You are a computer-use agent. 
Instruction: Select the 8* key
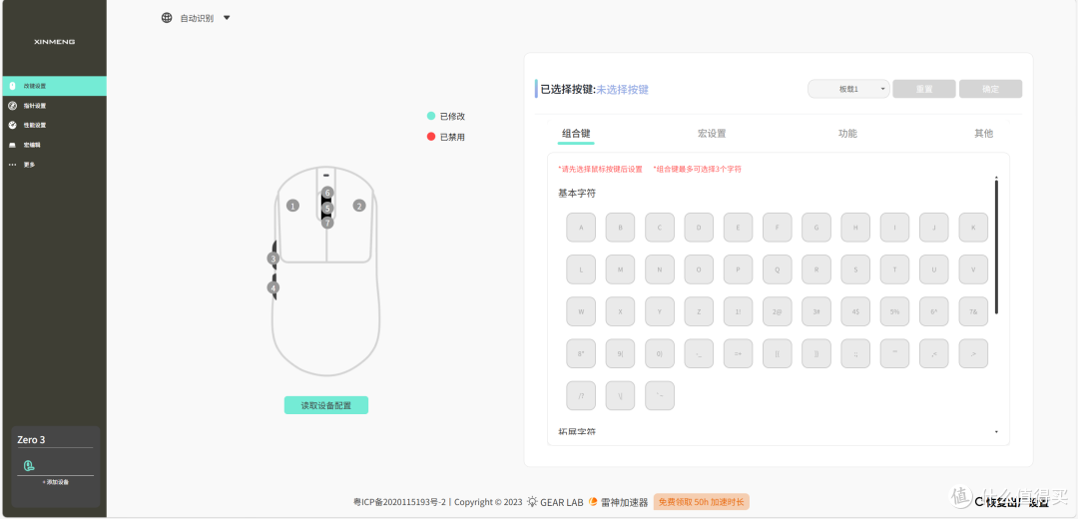(581, 353)
